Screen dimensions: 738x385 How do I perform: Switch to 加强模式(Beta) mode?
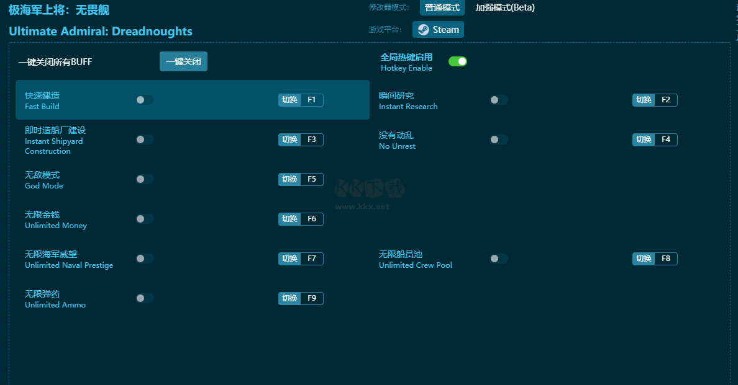[x=505, y=7]
